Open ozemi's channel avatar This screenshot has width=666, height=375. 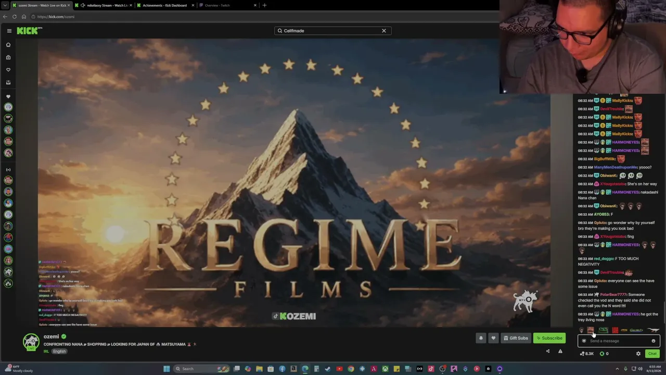31,342
